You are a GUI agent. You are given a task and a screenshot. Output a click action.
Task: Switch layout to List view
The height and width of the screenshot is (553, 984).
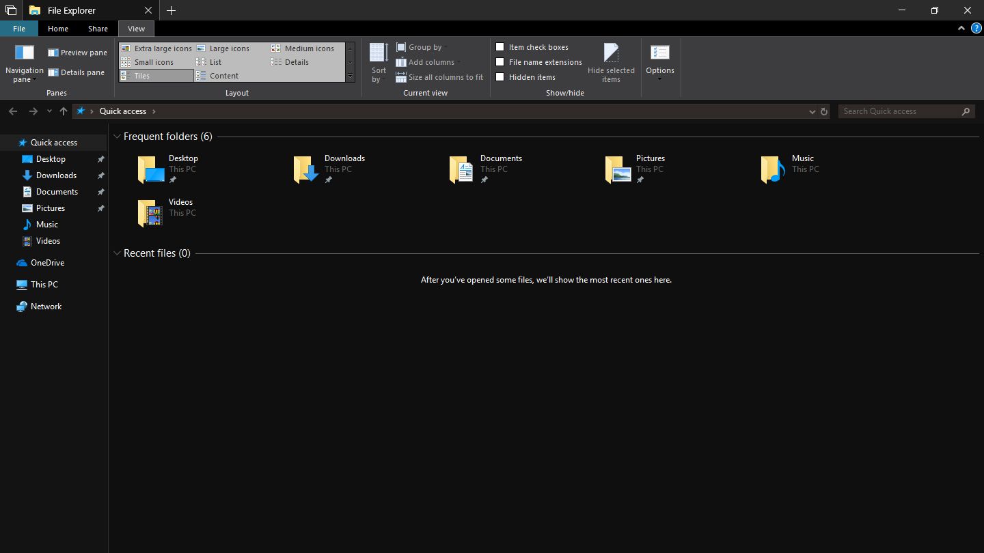(208, 62)
